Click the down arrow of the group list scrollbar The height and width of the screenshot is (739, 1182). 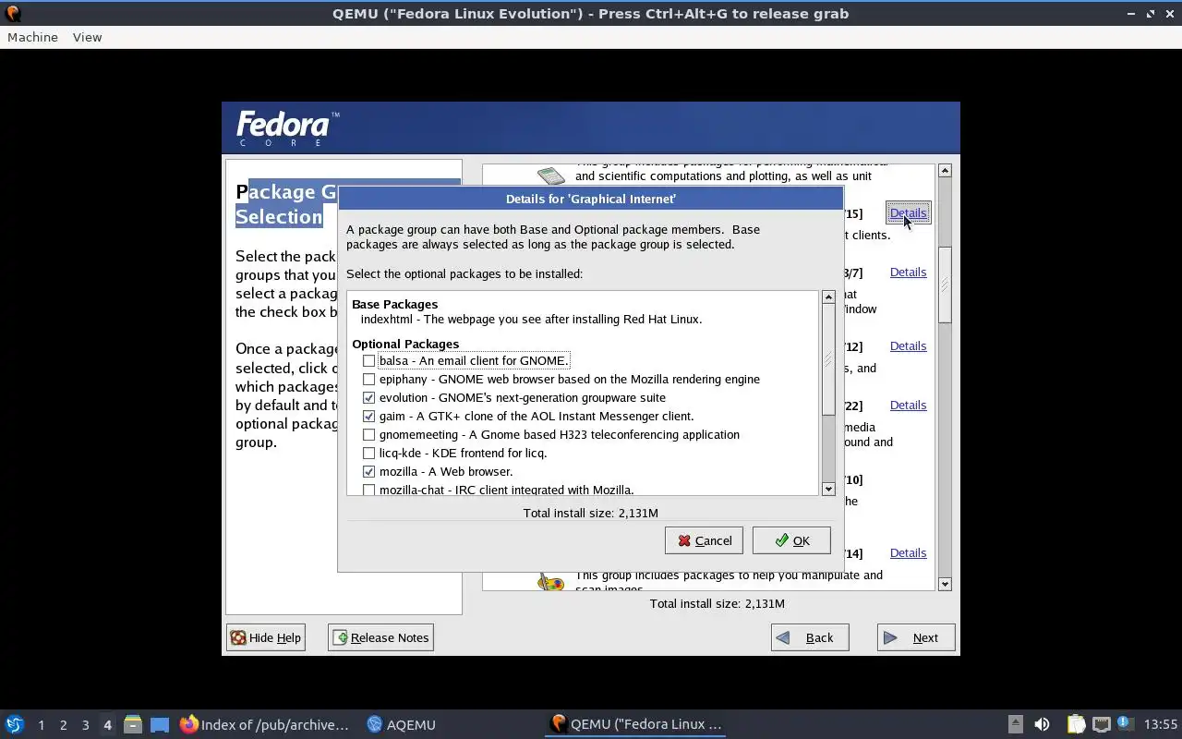[x=945, y=584]
